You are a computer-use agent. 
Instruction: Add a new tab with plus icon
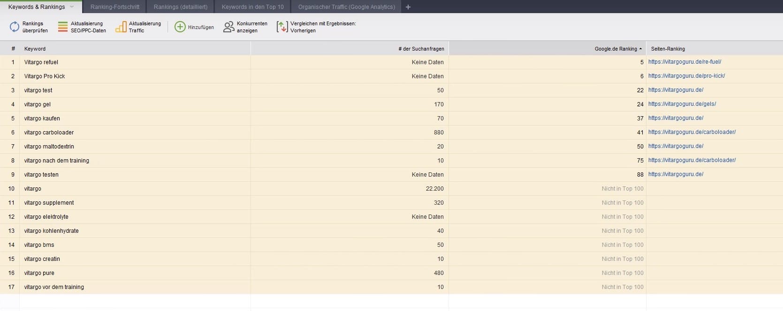click(x=408, y=7)
